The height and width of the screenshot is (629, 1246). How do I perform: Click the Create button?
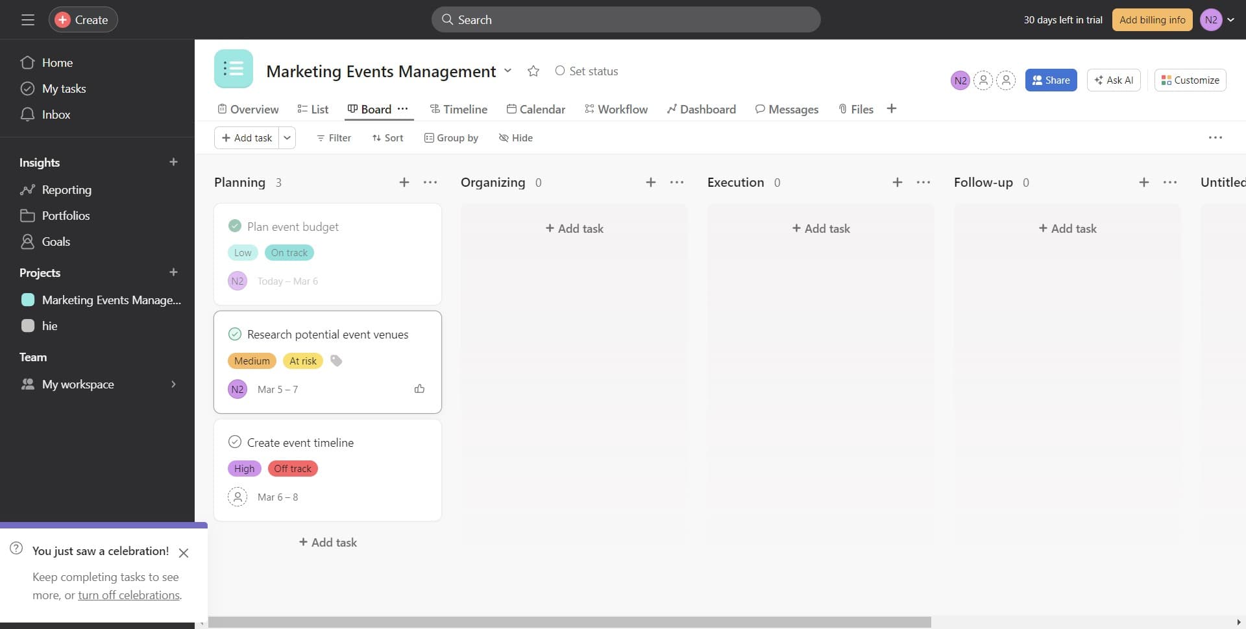[x=83, y=19]
